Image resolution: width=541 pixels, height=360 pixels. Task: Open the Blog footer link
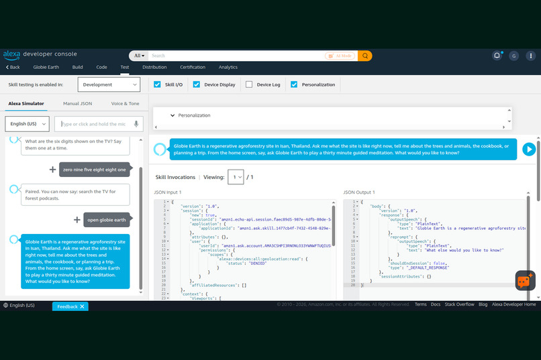[x=483, y=304]
